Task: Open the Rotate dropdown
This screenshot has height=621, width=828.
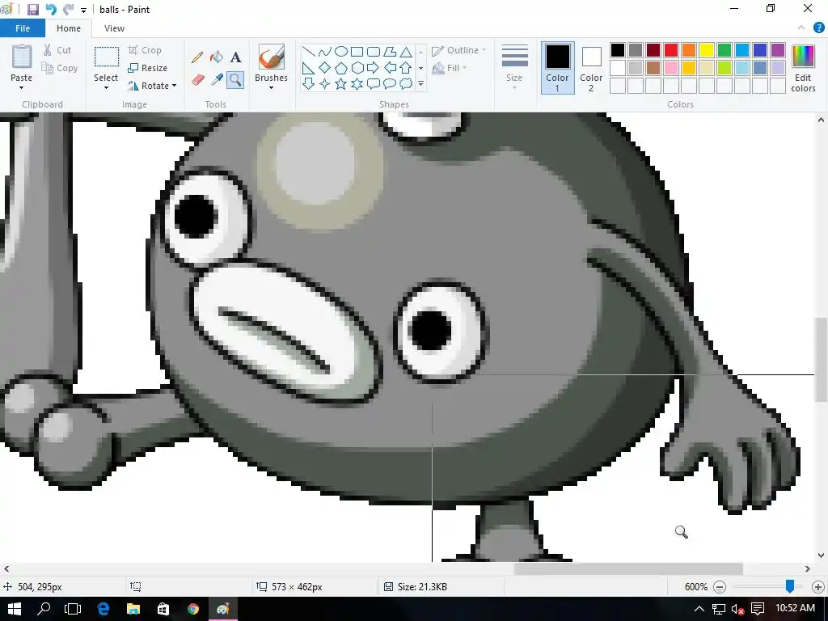Action: (153, 86)
